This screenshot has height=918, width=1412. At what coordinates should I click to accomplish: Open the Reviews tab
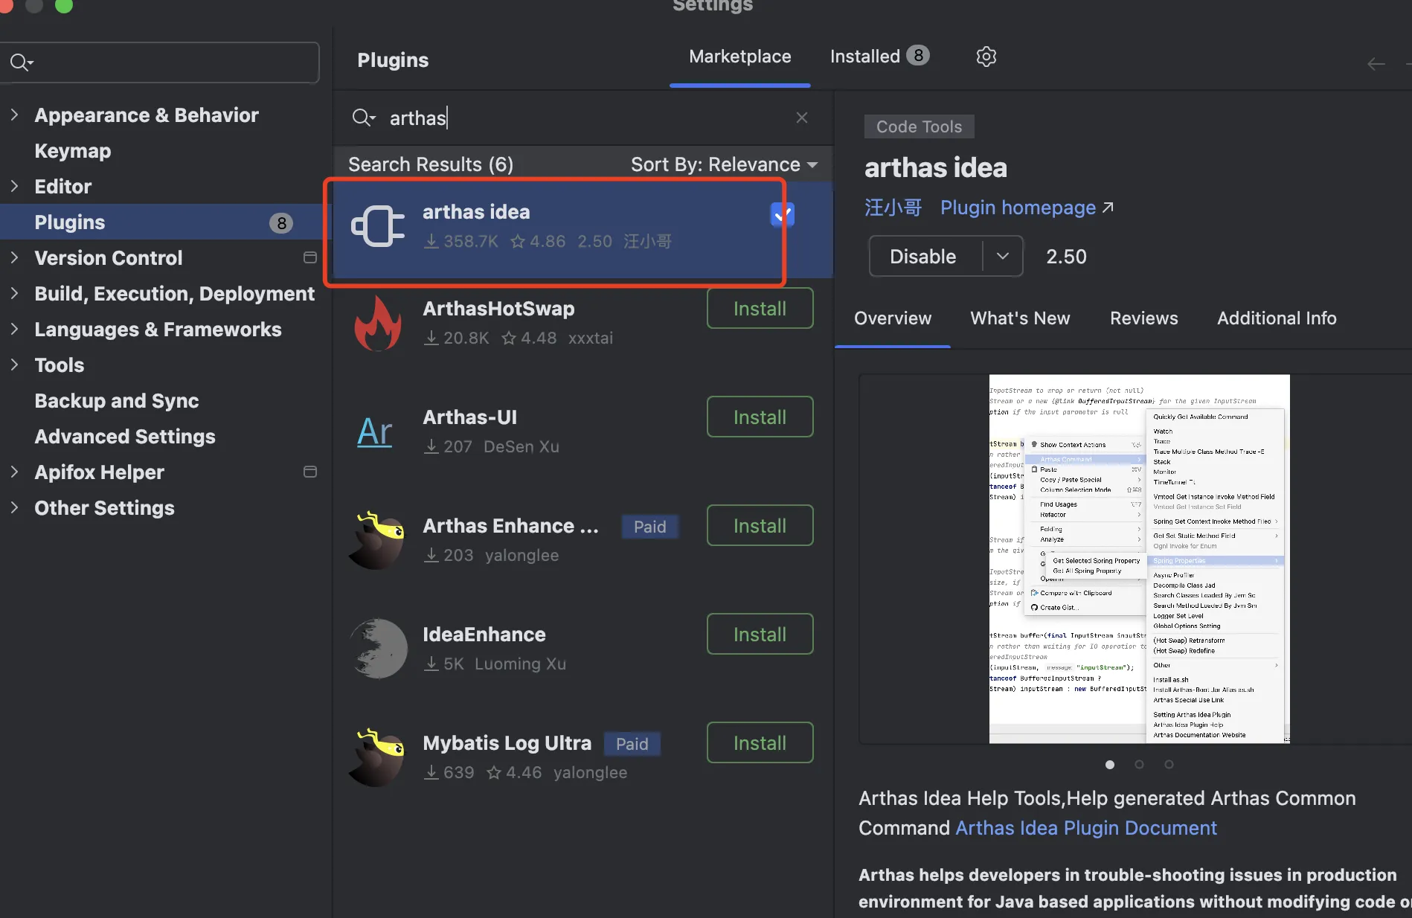click(x=1144, y=318)
